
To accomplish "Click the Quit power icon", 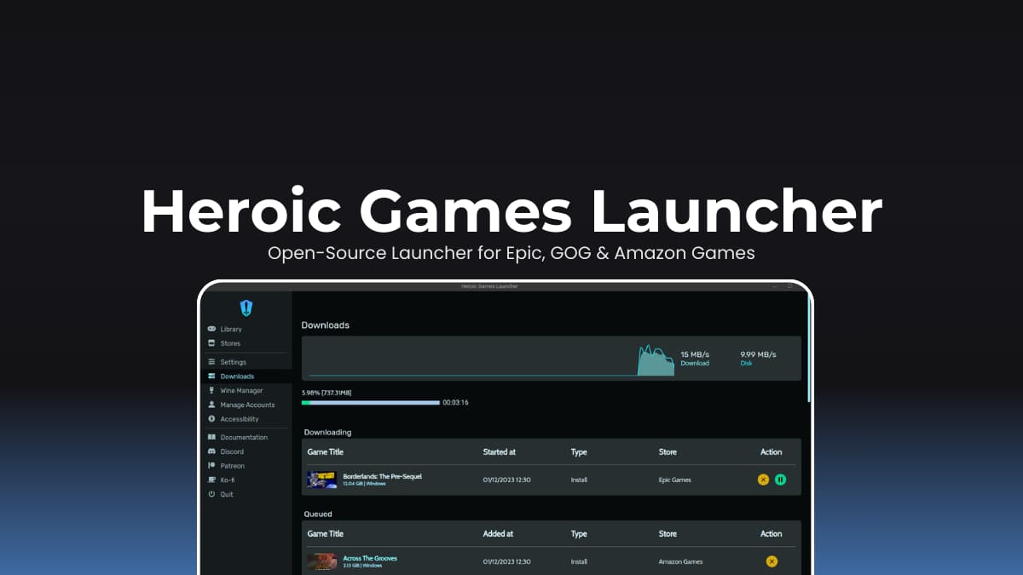I will click(x=211, y=494).
